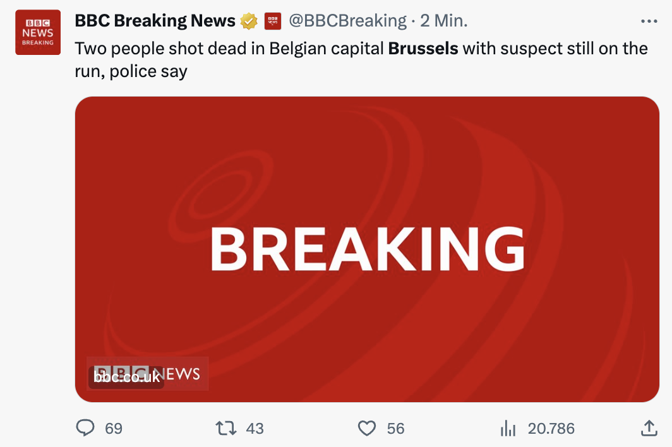The width and height of the screenshot is (672, 447).
Task: Open the BBC News Breaking profile avatar
Action: click(x=38, y=33)
